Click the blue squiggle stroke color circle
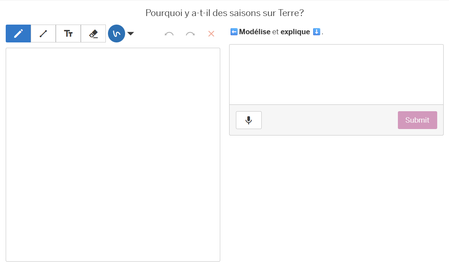Viewport: 449px width, 267px height. (x=117, y=34)
